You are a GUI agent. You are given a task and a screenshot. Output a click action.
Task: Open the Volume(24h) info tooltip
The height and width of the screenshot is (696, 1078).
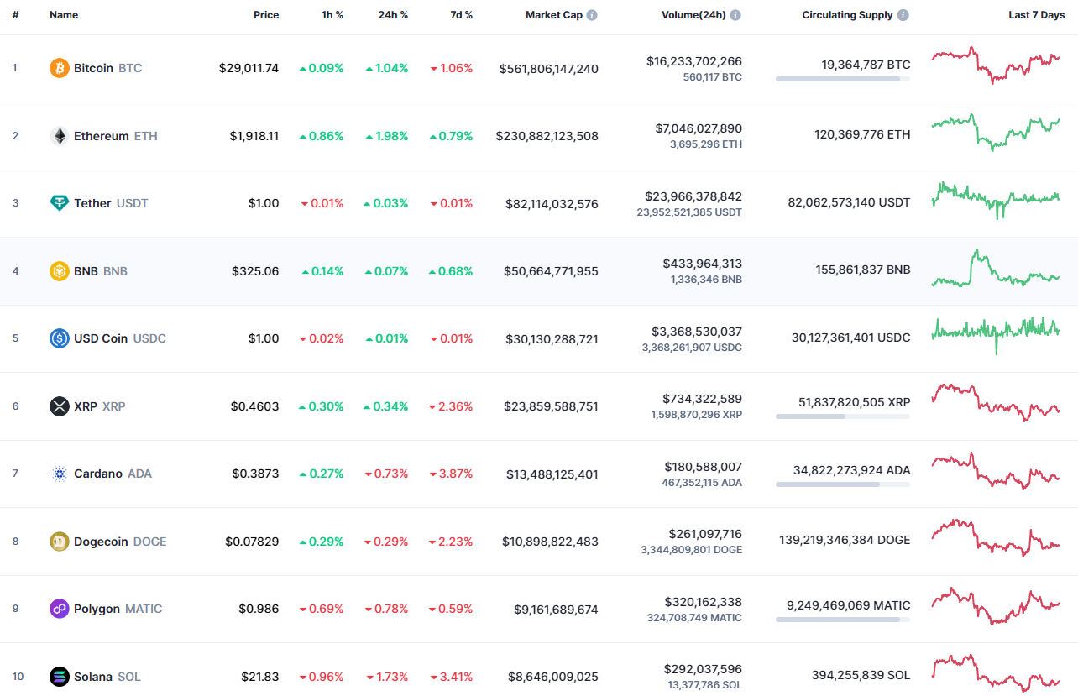pyautogui.click(x=735, y=14)
